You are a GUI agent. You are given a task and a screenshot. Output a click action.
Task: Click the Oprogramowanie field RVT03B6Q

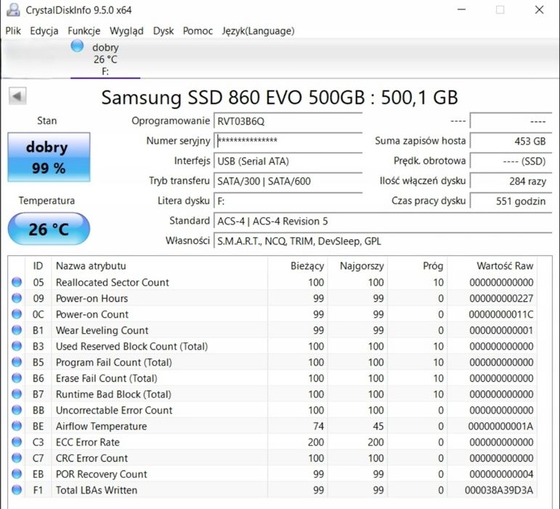tap(288, 121)
